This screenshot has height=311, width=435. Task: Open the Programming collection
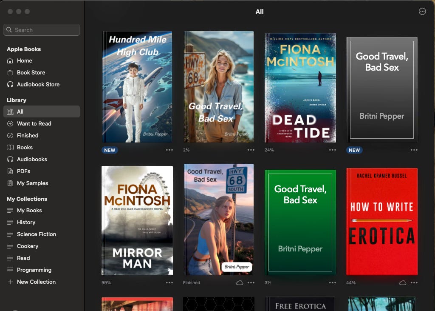tap(42, 270)
